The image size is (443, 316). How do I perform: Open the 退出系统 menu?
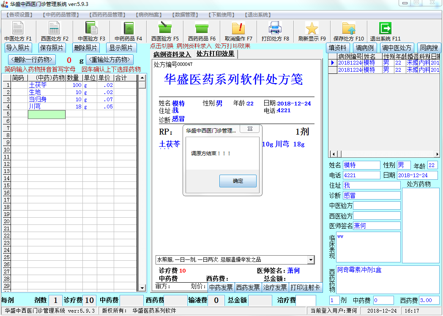pos(258,15)
